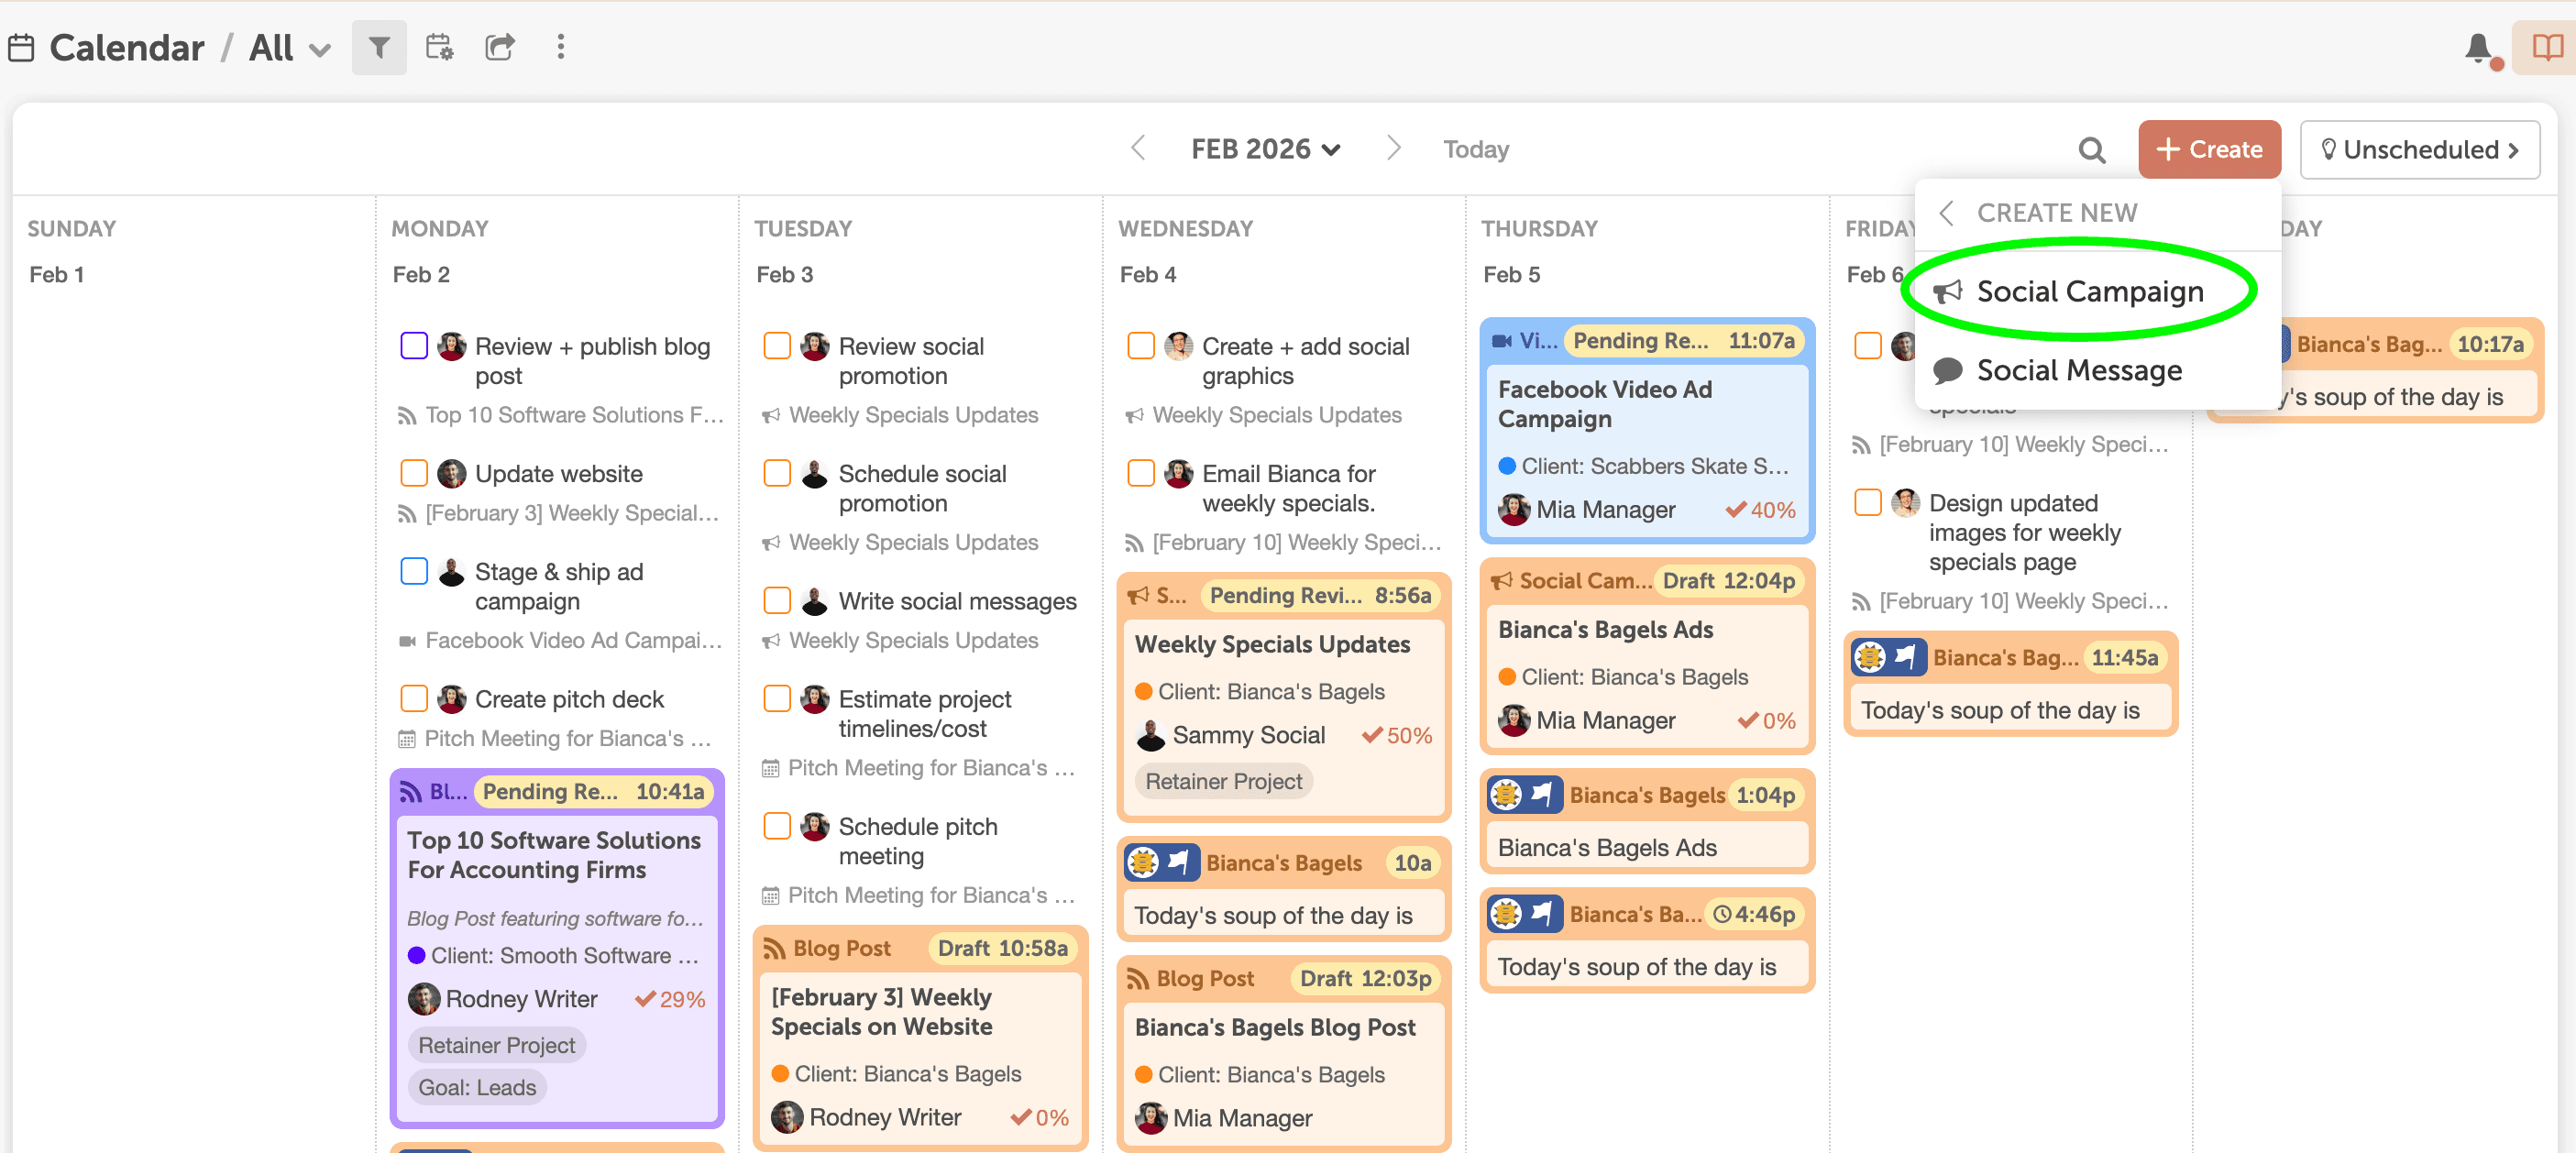The height and width of the screenshot is (1153, 2576).
Task: Click the share calendar icon
Action: click(x=499, y=47)
